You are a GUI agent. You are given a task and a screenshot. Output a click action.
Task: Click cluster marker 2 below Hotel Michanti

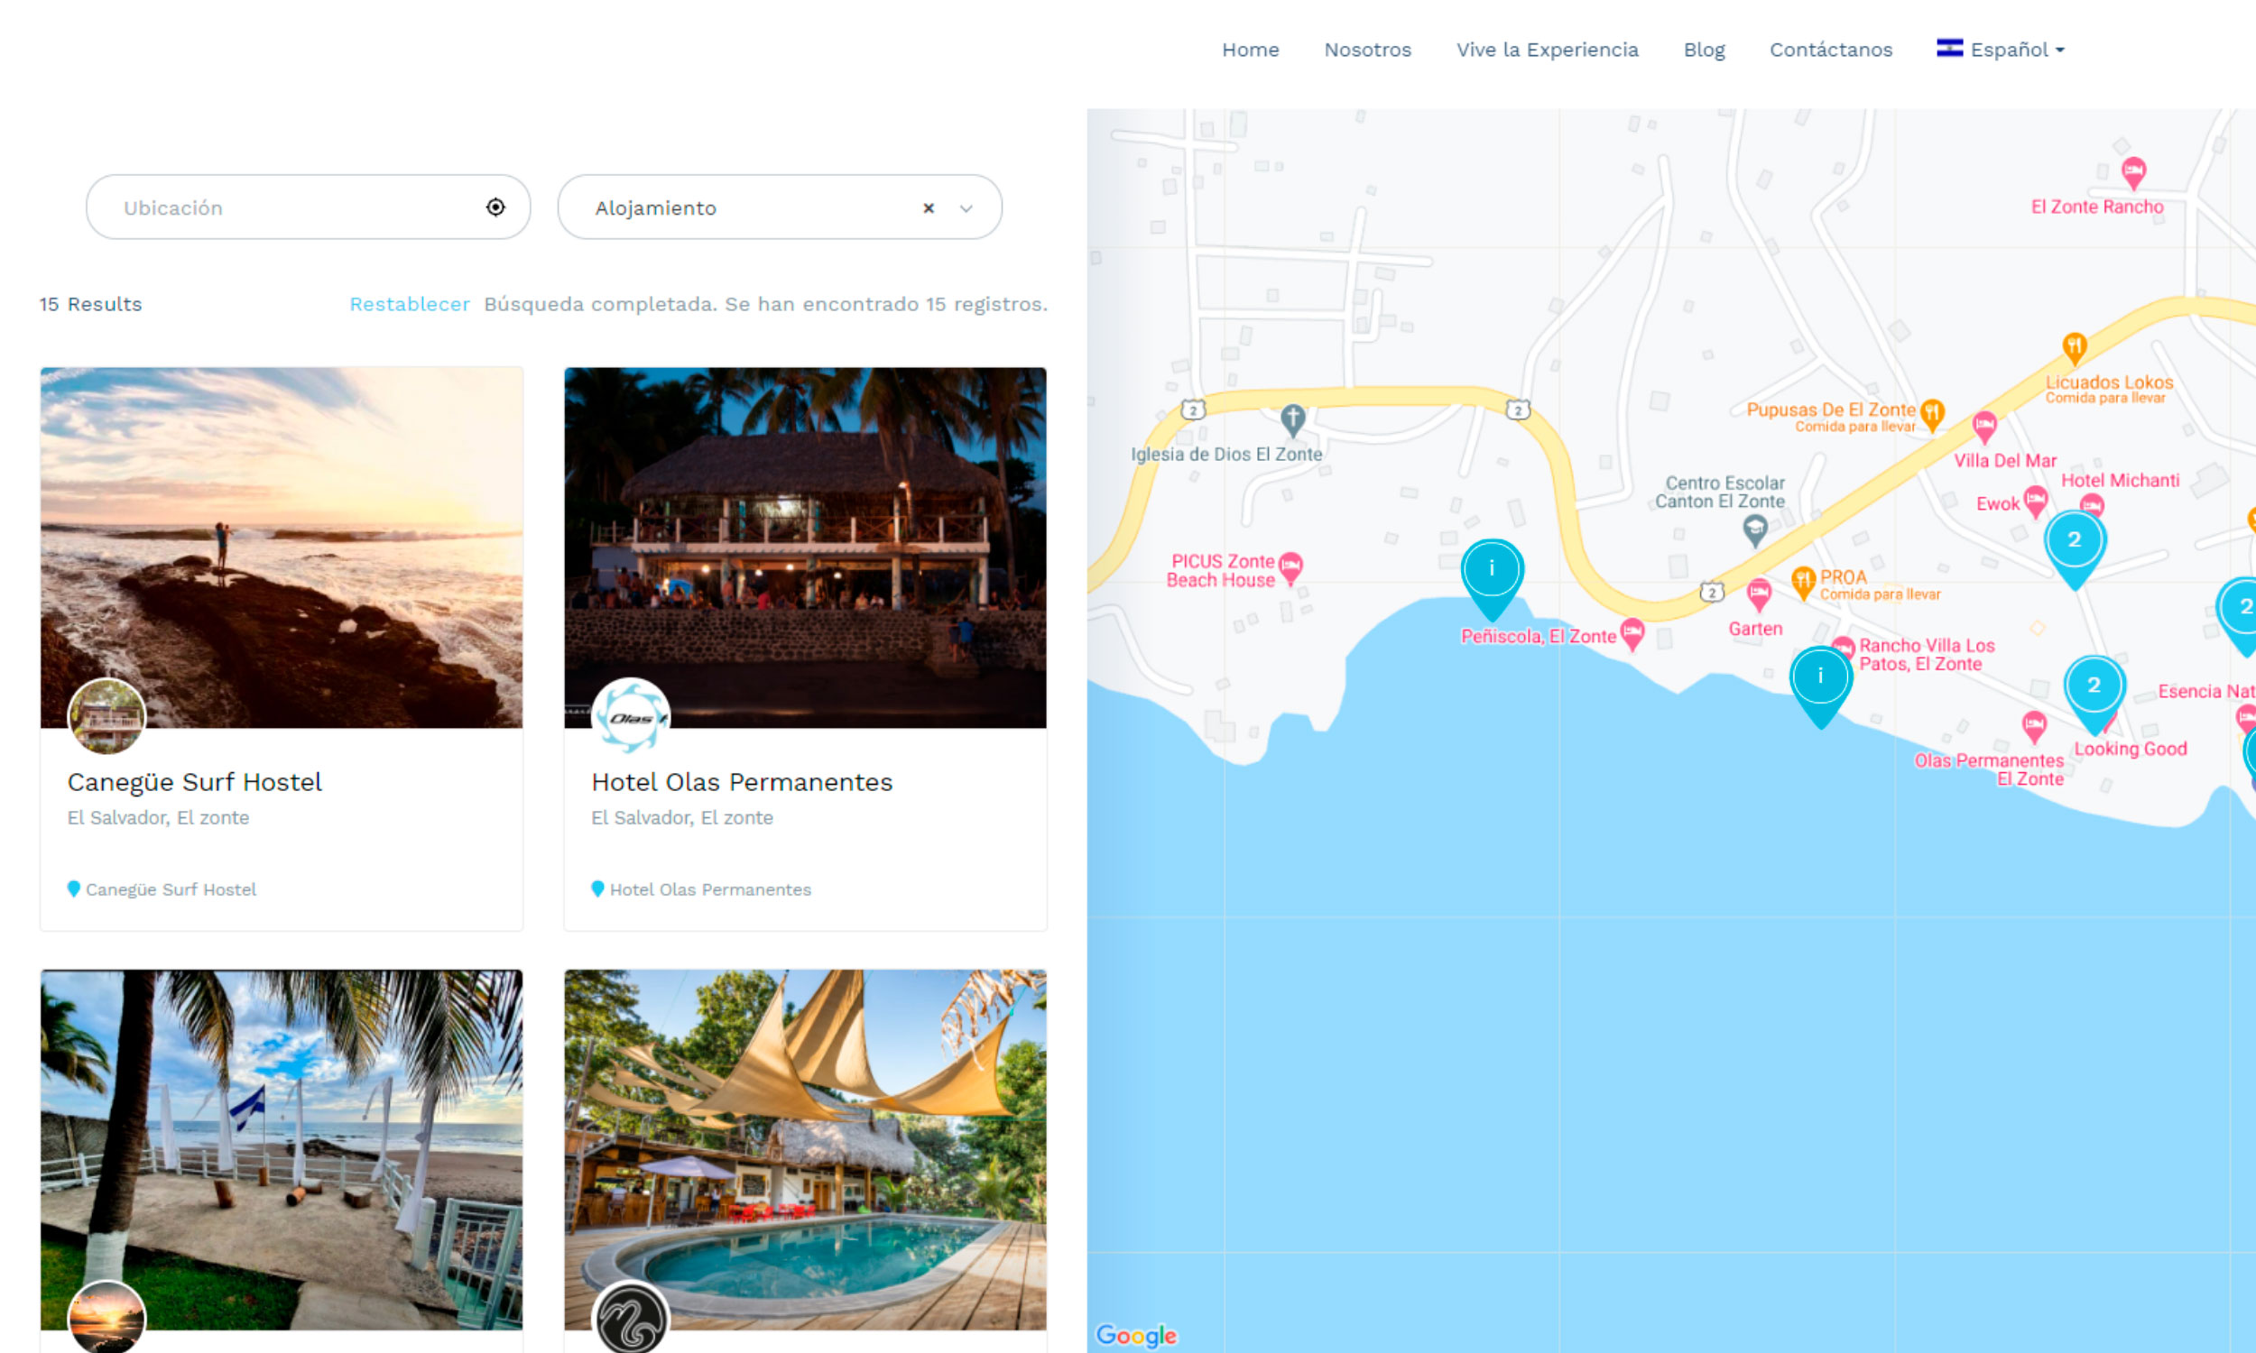(x=2074, y=541)
